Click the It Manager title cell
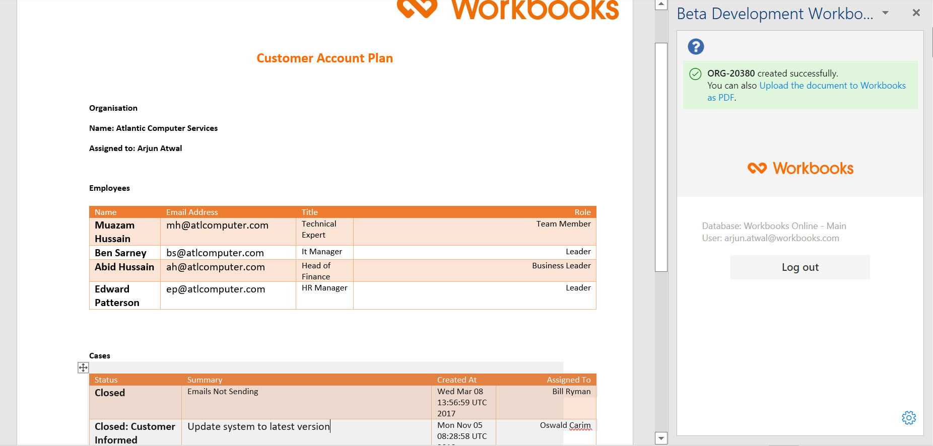This screenshot has height=446, width=933. point(324,253)
